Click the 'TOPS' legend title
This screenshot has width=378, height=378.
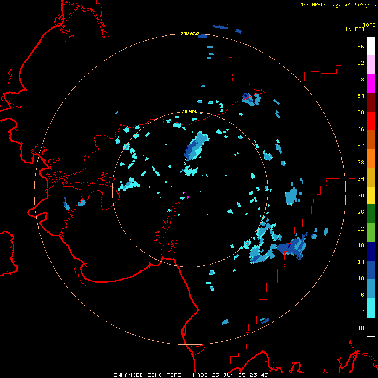coord(369,25)
